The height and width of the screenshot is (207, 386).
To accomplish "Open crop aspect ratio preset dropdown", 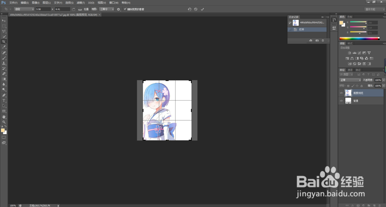I will point(24,9).
